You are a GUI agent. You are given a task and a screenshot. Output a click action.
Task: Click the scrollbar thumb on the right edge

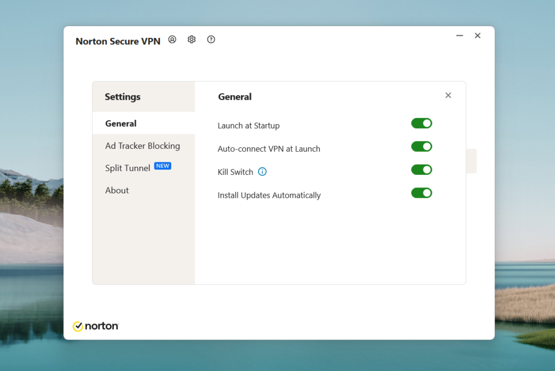pyautogui.click(x=471, y=161)
